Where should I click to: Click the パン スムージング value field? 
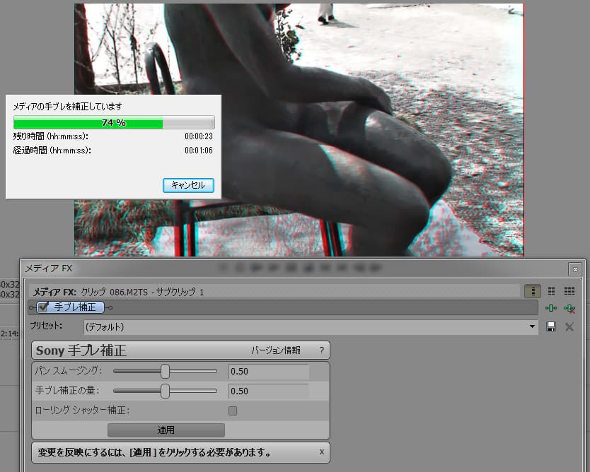point(269,372)
